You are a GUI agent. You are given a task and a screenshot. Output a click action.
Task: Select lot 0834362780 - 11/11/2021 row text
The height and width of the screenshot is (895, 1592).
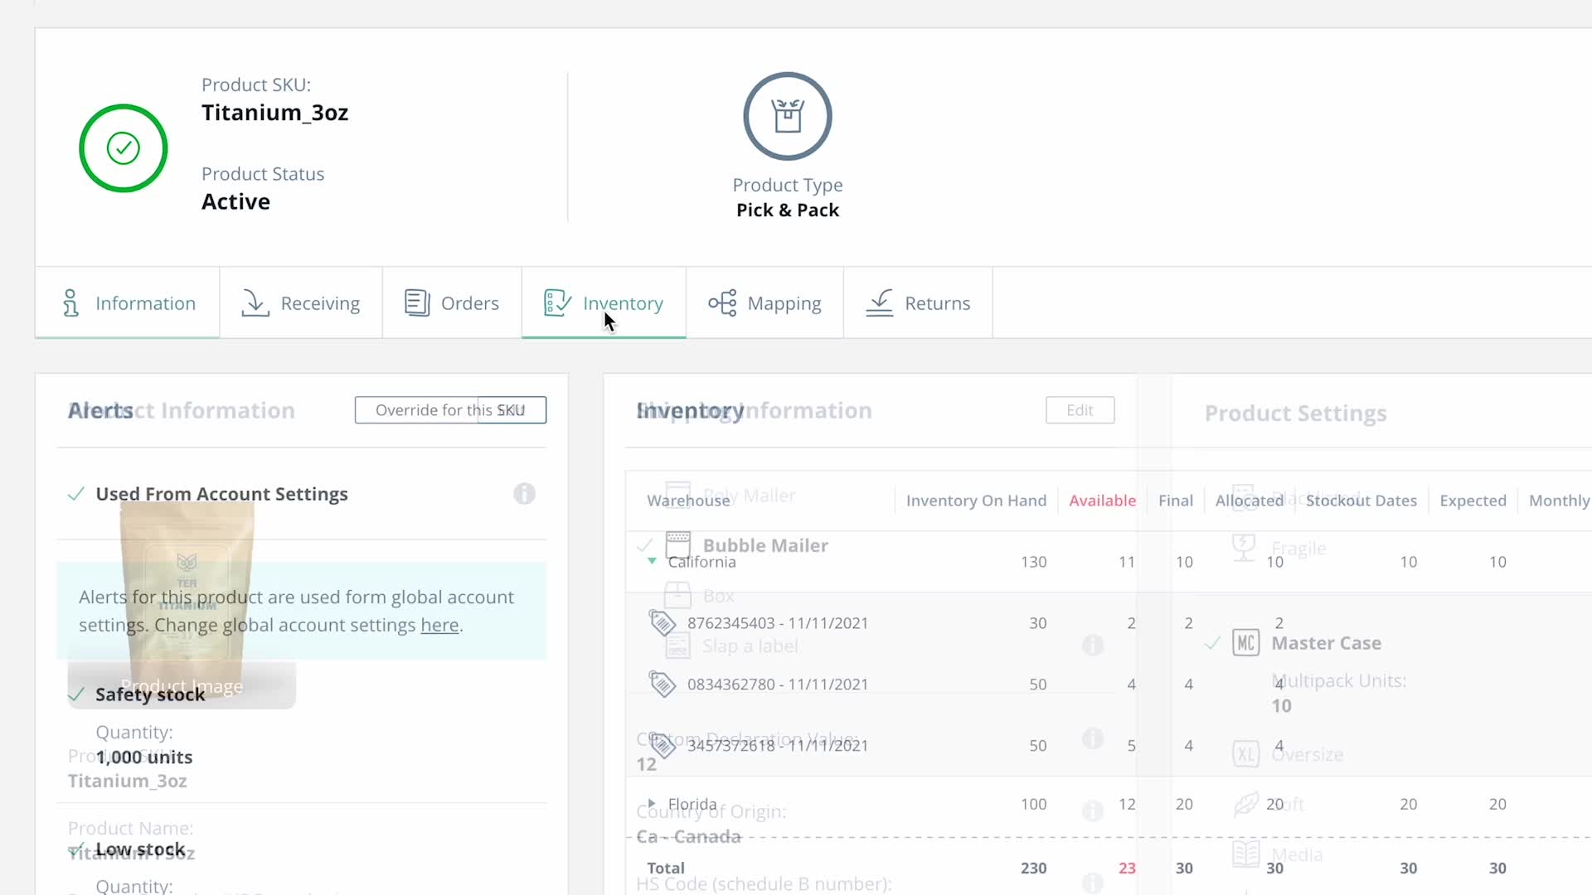tap(777, 685)
